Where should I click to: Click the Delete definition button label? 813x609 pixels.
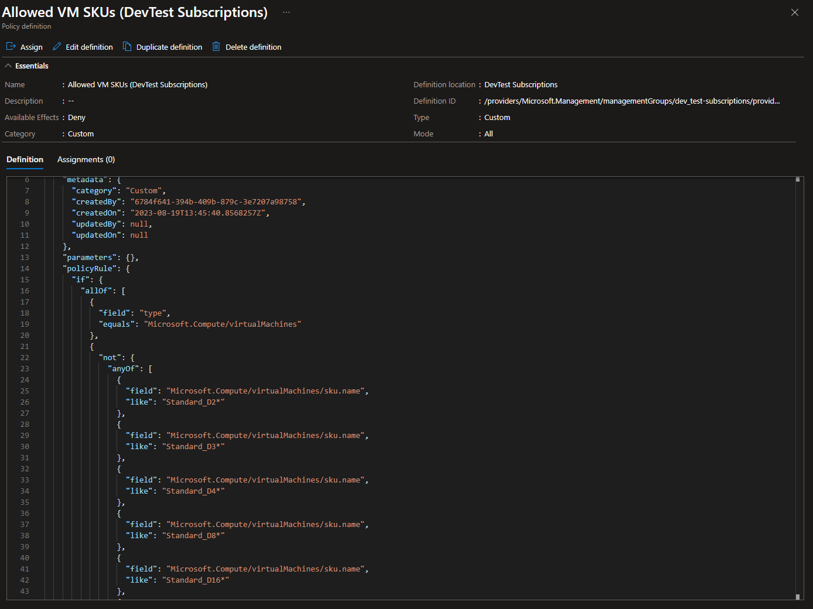[x=254, y=47]
